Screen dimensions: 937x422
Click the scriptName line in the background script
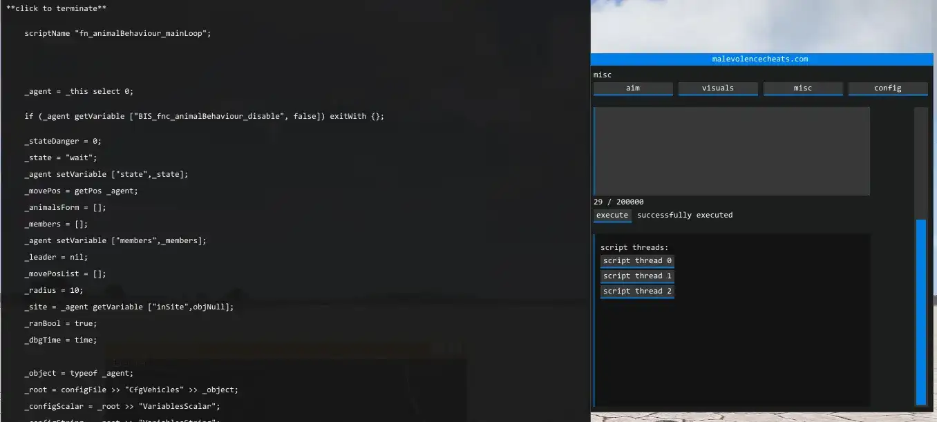tap(116, 32)
